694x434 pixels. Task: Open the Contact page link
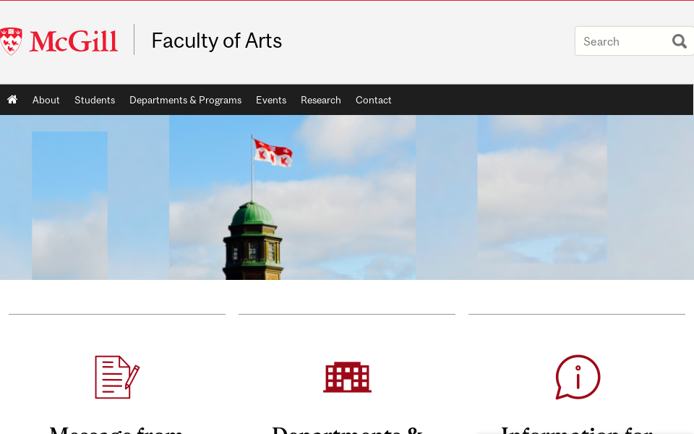click(x=373, y=99)
